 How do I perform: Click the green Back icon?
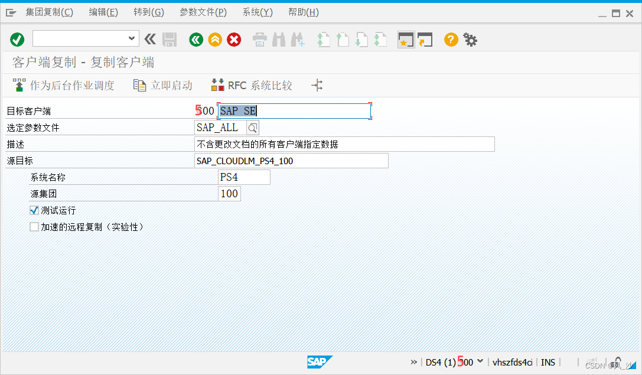[x=196, y=40]
